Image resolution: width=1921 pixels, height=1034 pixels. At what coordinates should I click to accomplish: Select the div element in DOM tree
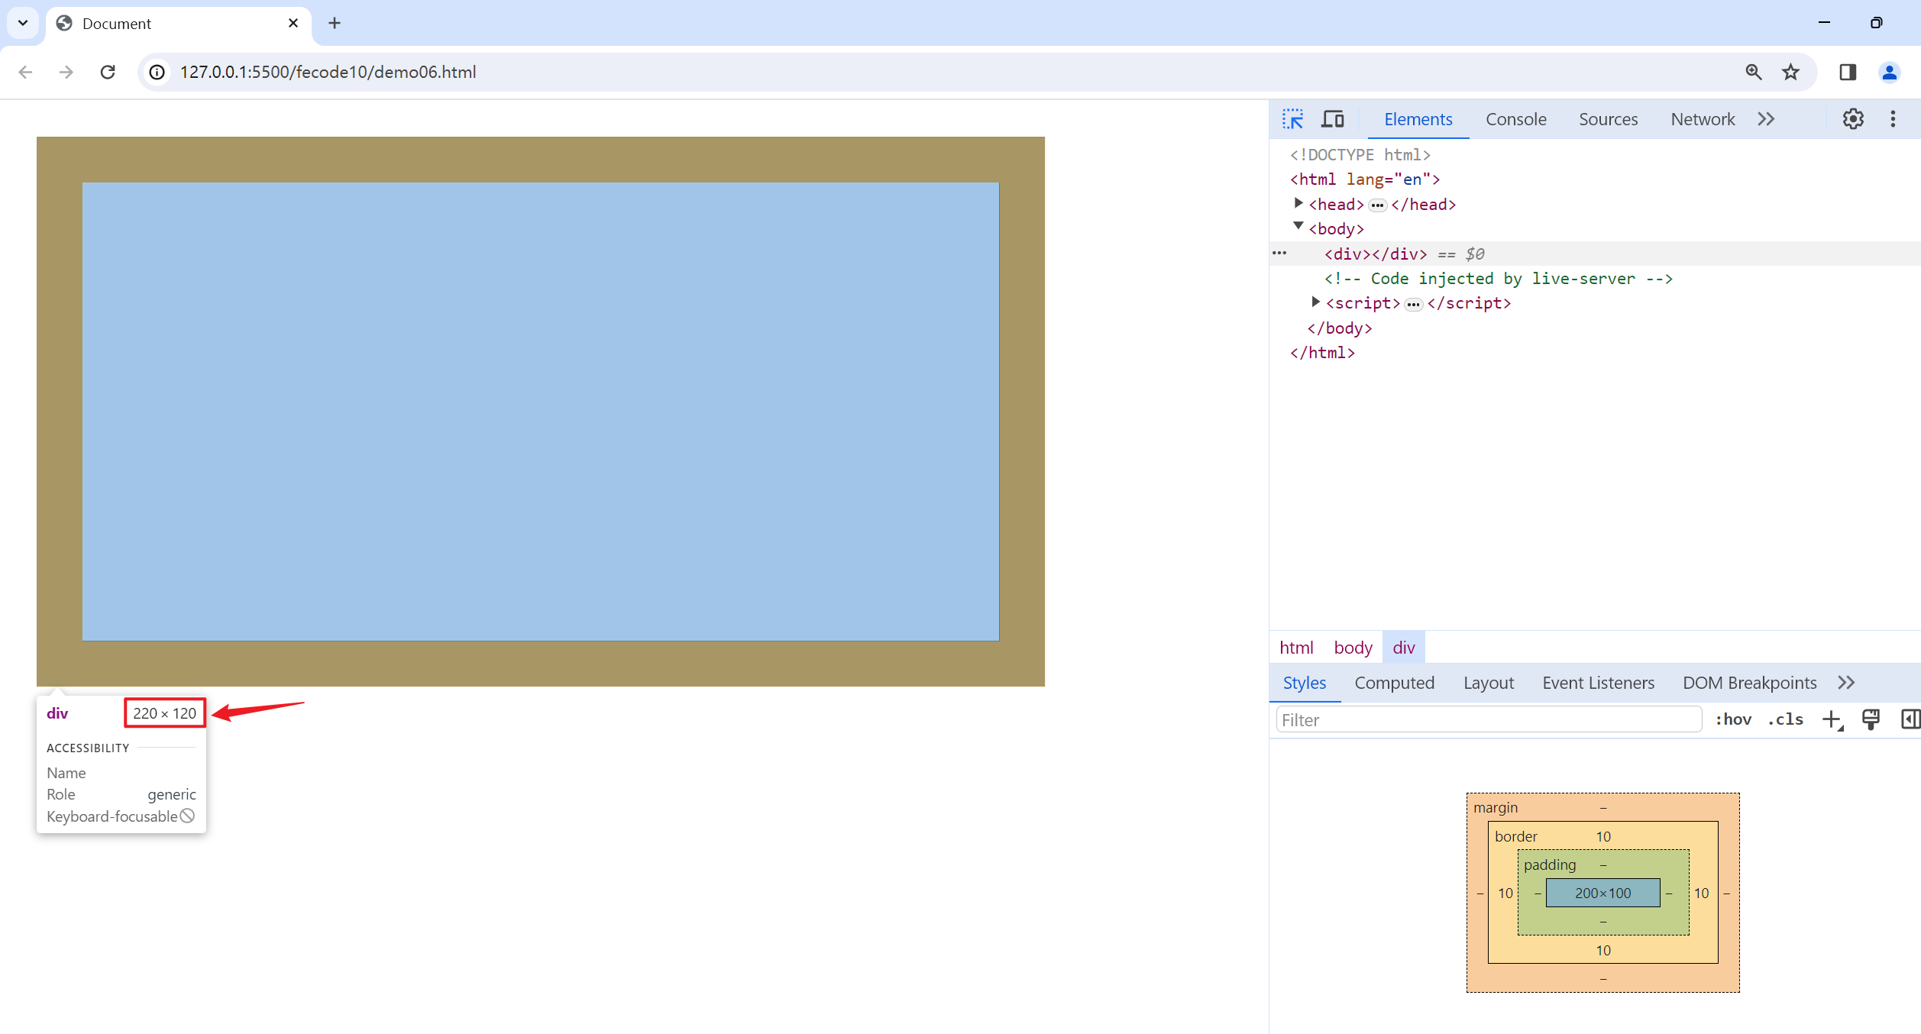[1375, 254]
